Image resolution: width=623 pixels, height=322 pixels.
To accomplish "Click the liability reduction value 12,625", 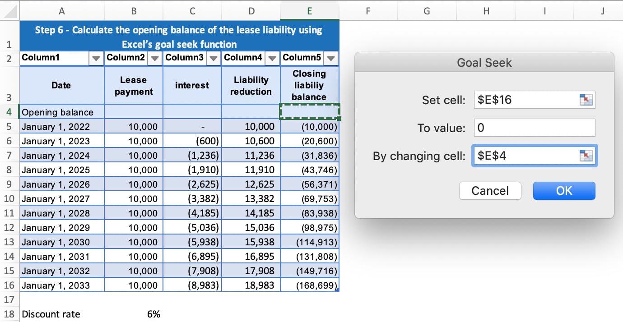I will [251, 184].
